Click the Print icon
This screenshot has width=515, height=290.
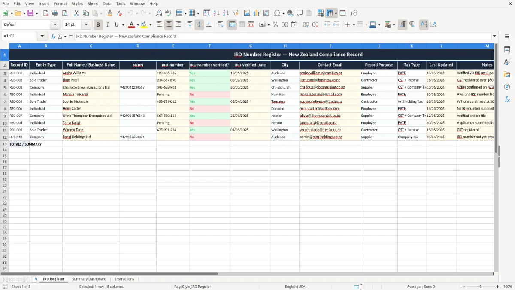pos(55,13)
